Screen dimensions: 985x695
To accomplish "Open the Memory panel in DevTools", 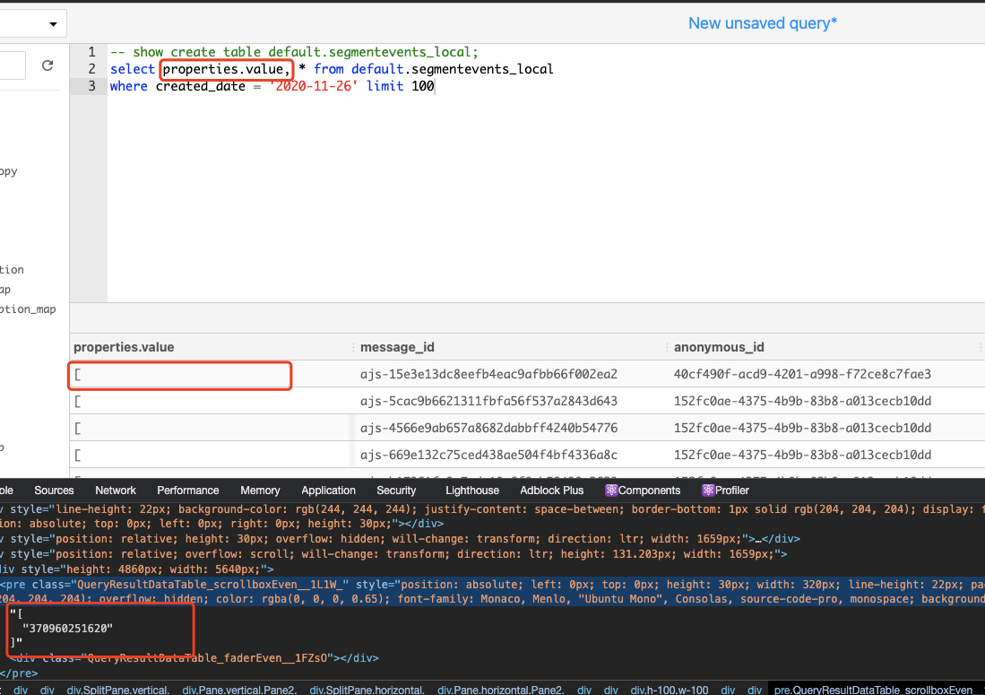I will coord(259,491).
